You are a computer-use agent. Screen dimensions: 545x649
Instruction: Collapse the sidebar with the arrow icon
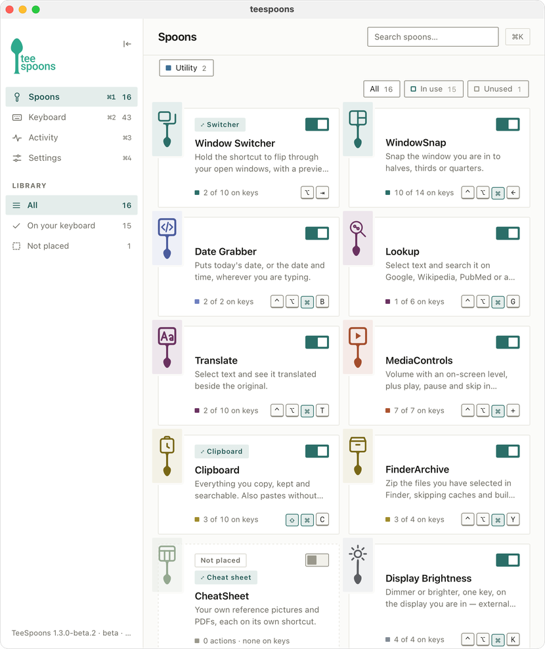coord(127,44)
